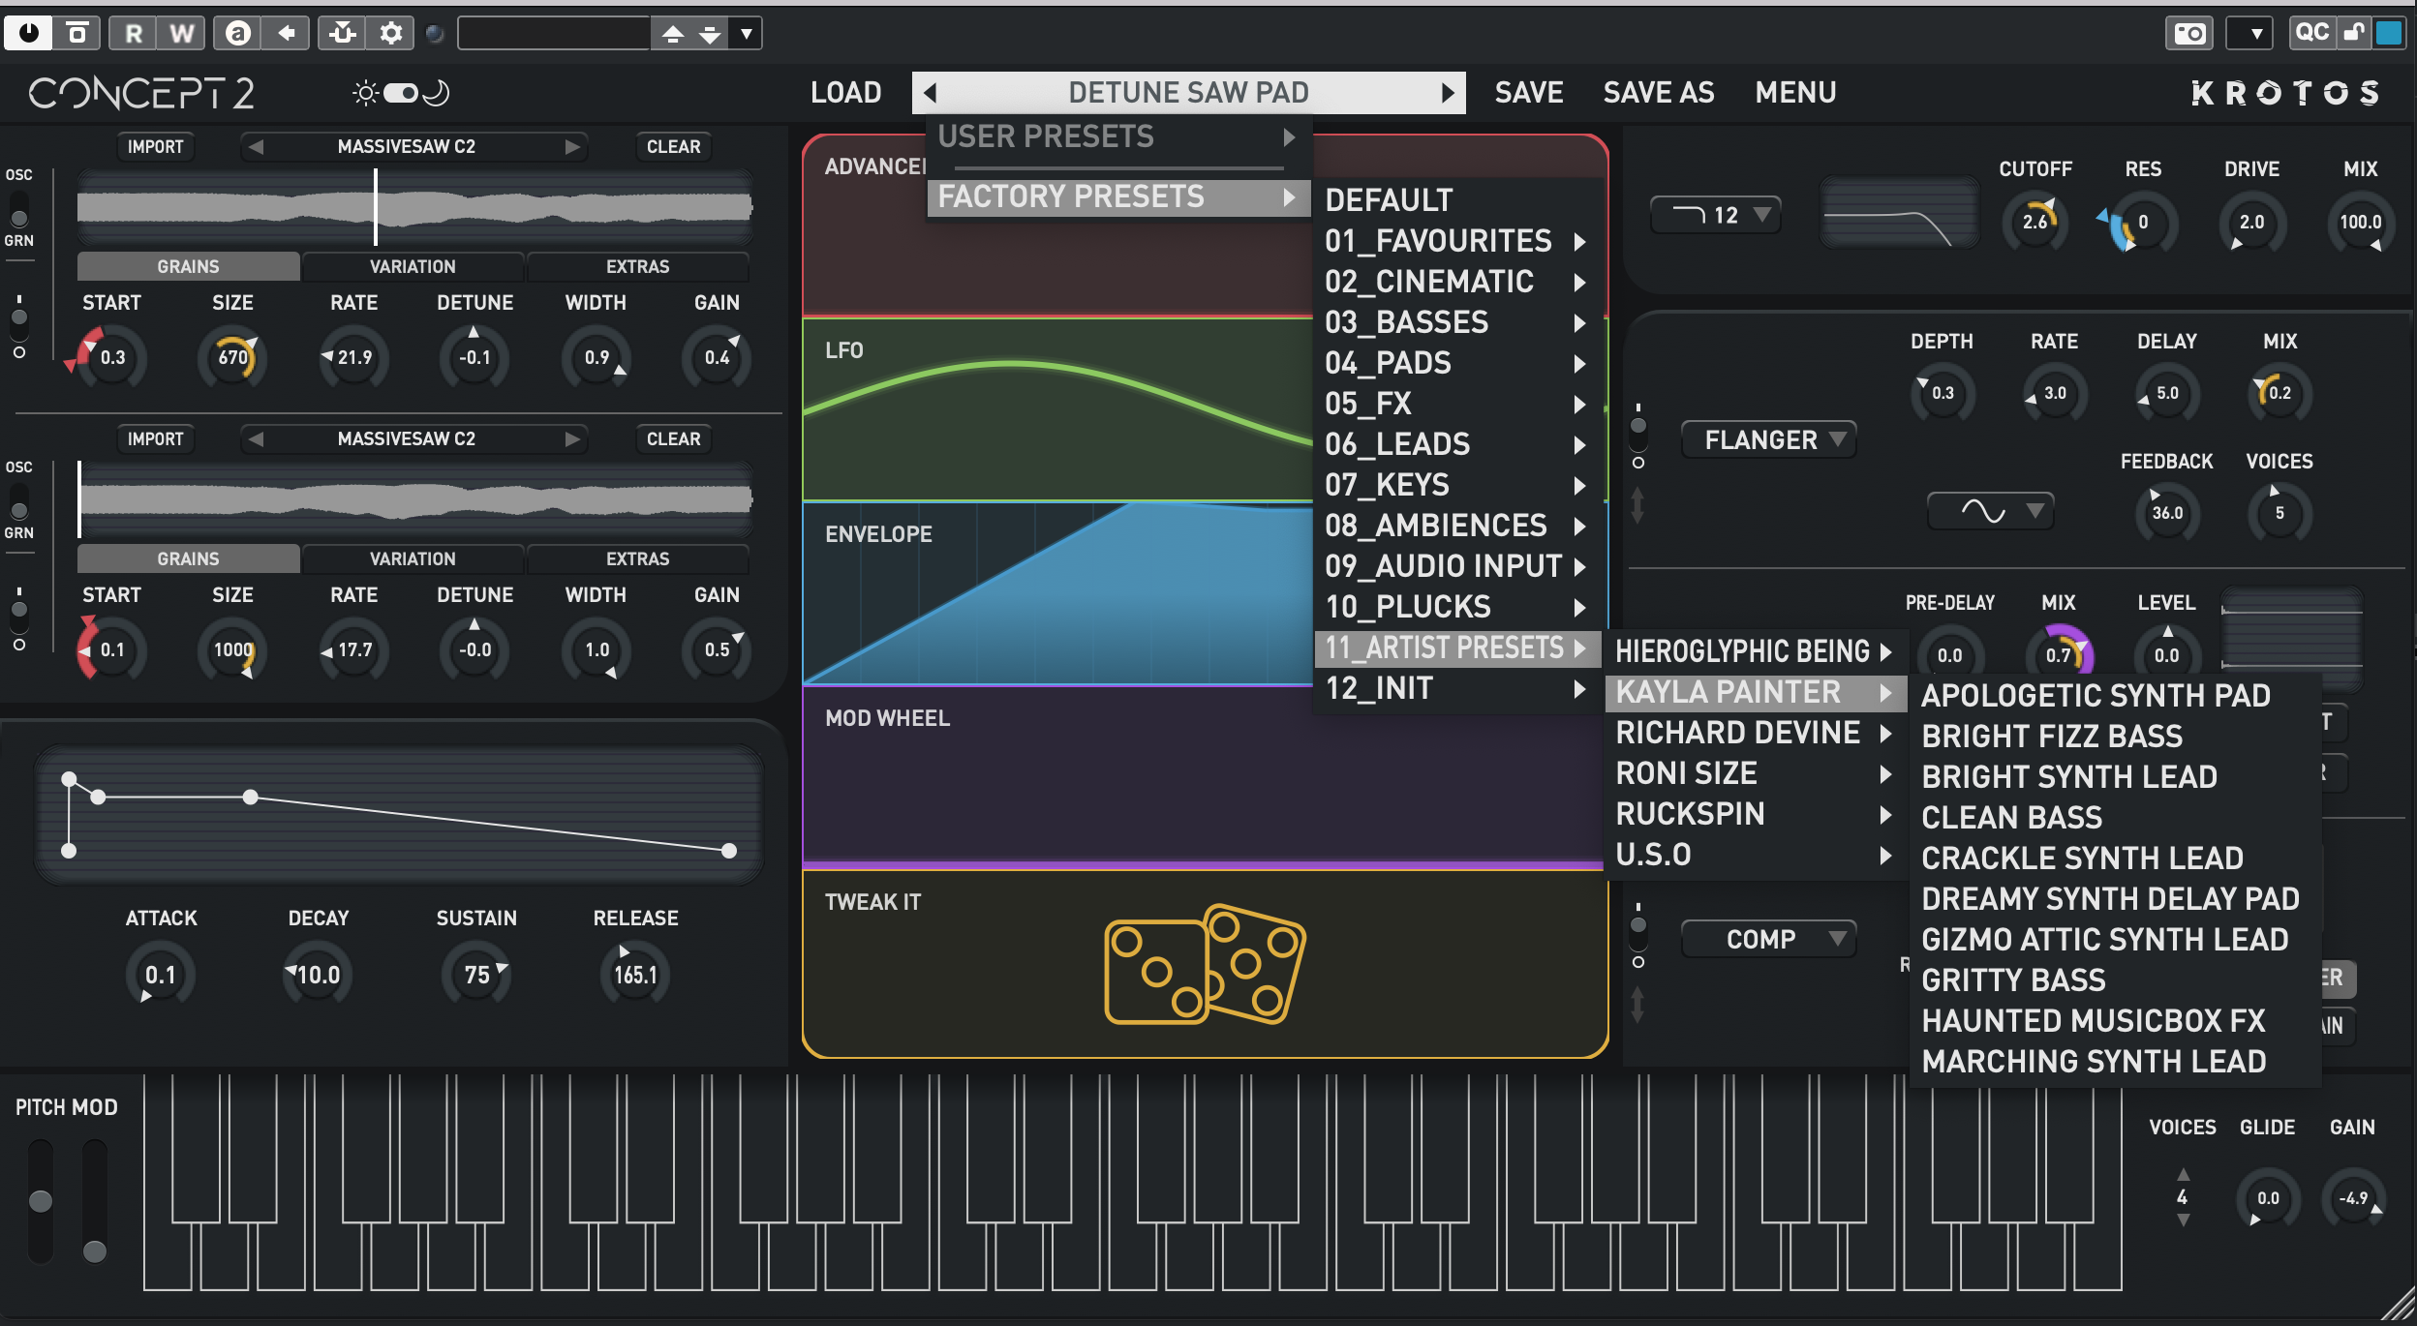Image resolution: width=2417 pixels, height=1326 pixels.
Task: Click next sample arrow for top MASSIVESAW C2
Action: 572,146
